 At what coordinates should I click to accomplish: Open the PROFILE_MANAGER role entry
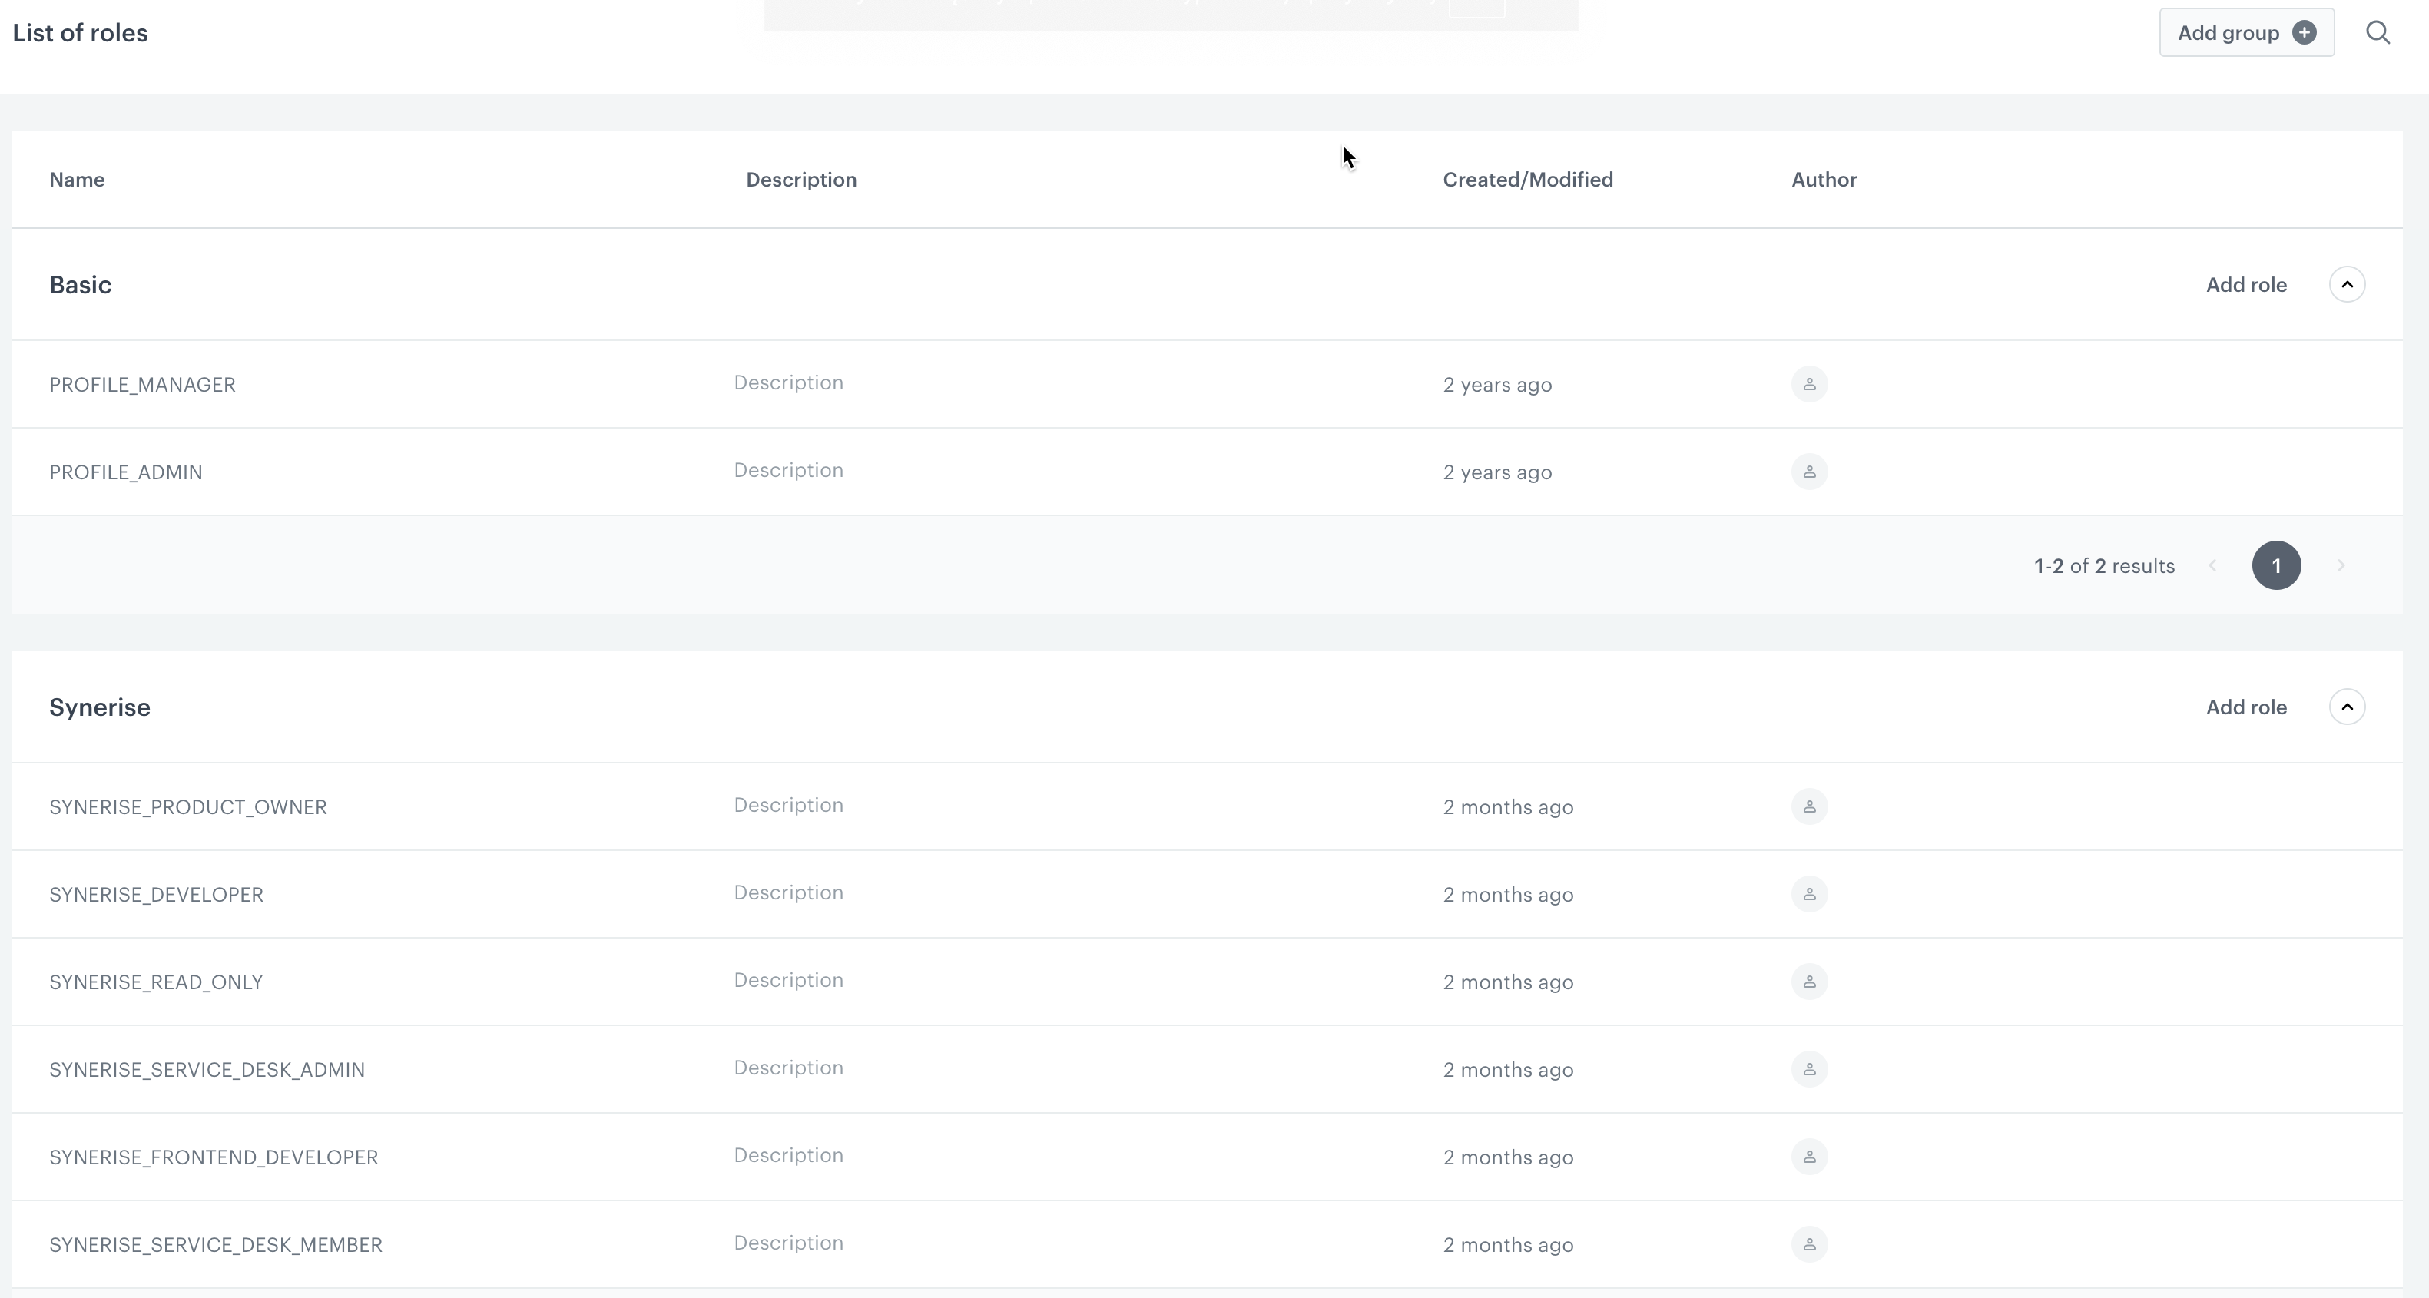[142, 384]
